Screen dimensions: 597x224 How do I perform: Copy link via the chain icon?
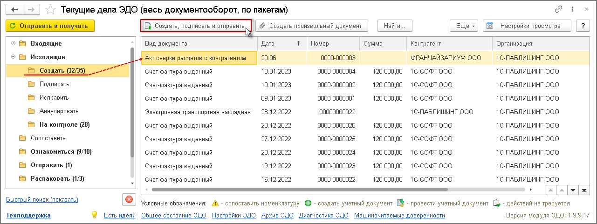pyautogui.click(x=558, y=9)
